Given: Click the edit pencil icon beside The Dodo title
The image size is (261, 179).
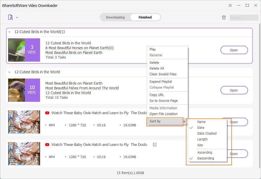Looking at the screenshot, I should click(x=155, y=145).
